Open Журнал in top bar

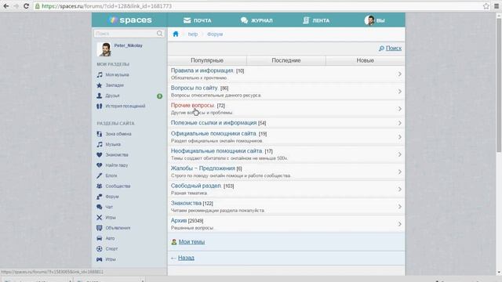pos(256,20)
